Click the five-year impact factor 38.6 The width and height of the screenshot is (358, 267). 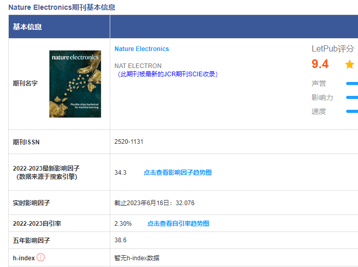point(121,240)
